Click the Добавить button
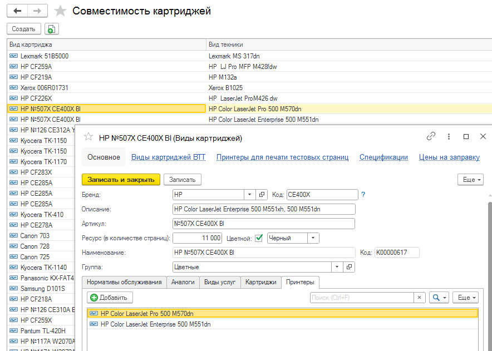The width and height of the screenshot is (492, 351). tap(110, 298)
